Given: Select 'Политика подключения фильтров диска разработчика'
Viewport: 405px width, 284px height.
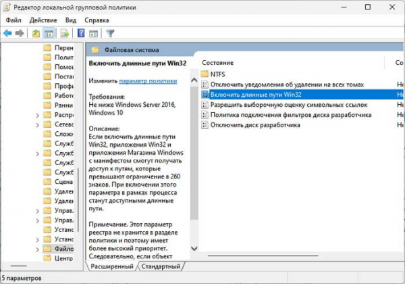Looking at the screenshot, I should coord(291,114).
